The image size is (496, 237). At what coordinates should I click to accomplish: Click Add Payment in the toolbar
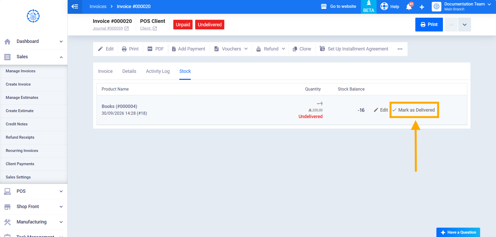click(188, 49)
